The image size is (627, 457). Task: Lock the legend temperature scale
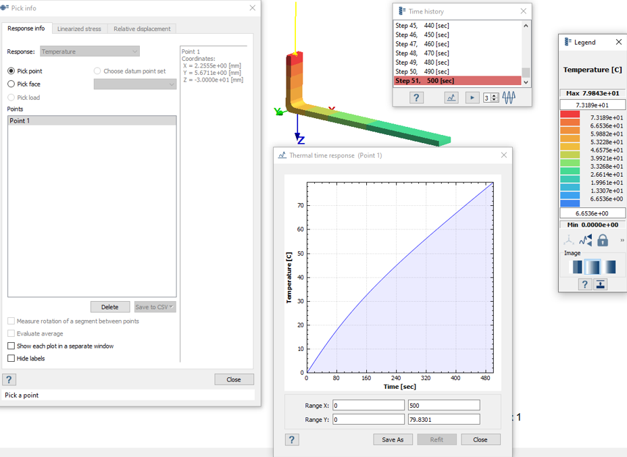click(x=603, y=240)
